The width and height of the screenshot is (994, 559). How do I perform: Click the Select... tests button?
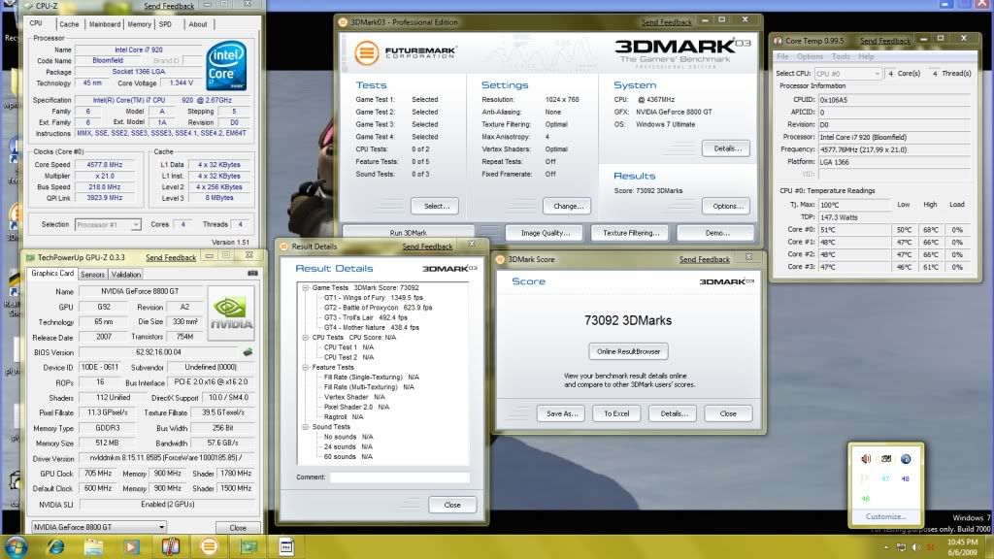pyautogui.click(x=436, y=206)
